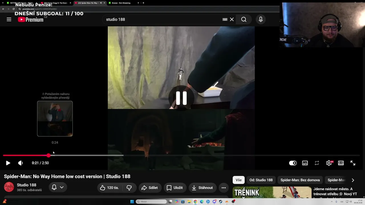Toggle subtitles with the captions button
The image size is (365, 205).
click(305, 163)
